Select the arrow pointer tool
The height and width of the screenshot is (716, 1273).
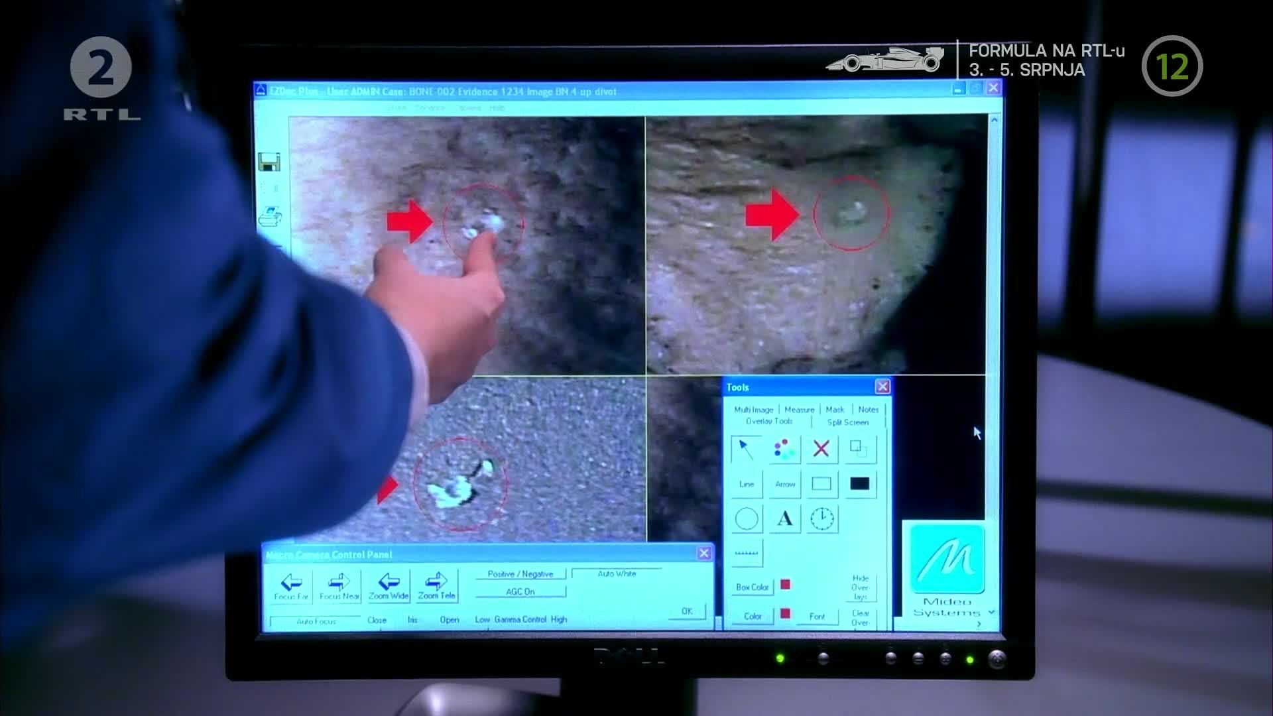[x=747, y=449]
